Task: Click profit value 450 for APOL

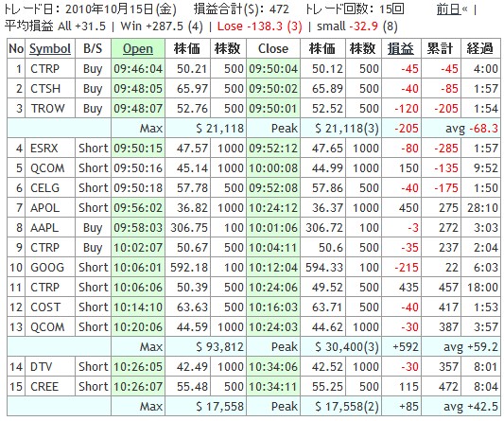Action: [408, 208]
